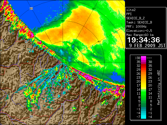Click the '40' range label north of radar center
The width and height of the screenshot is (167, 125).
point(63,21)
